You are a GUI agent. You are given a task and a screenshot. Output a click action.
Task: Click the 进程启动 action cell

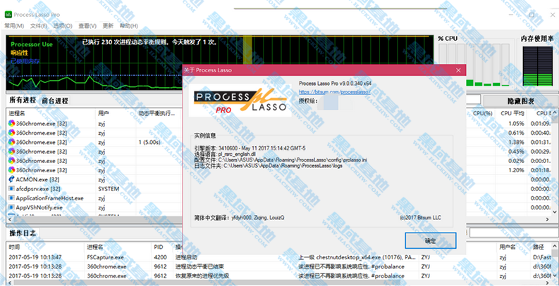pos(186,257)
